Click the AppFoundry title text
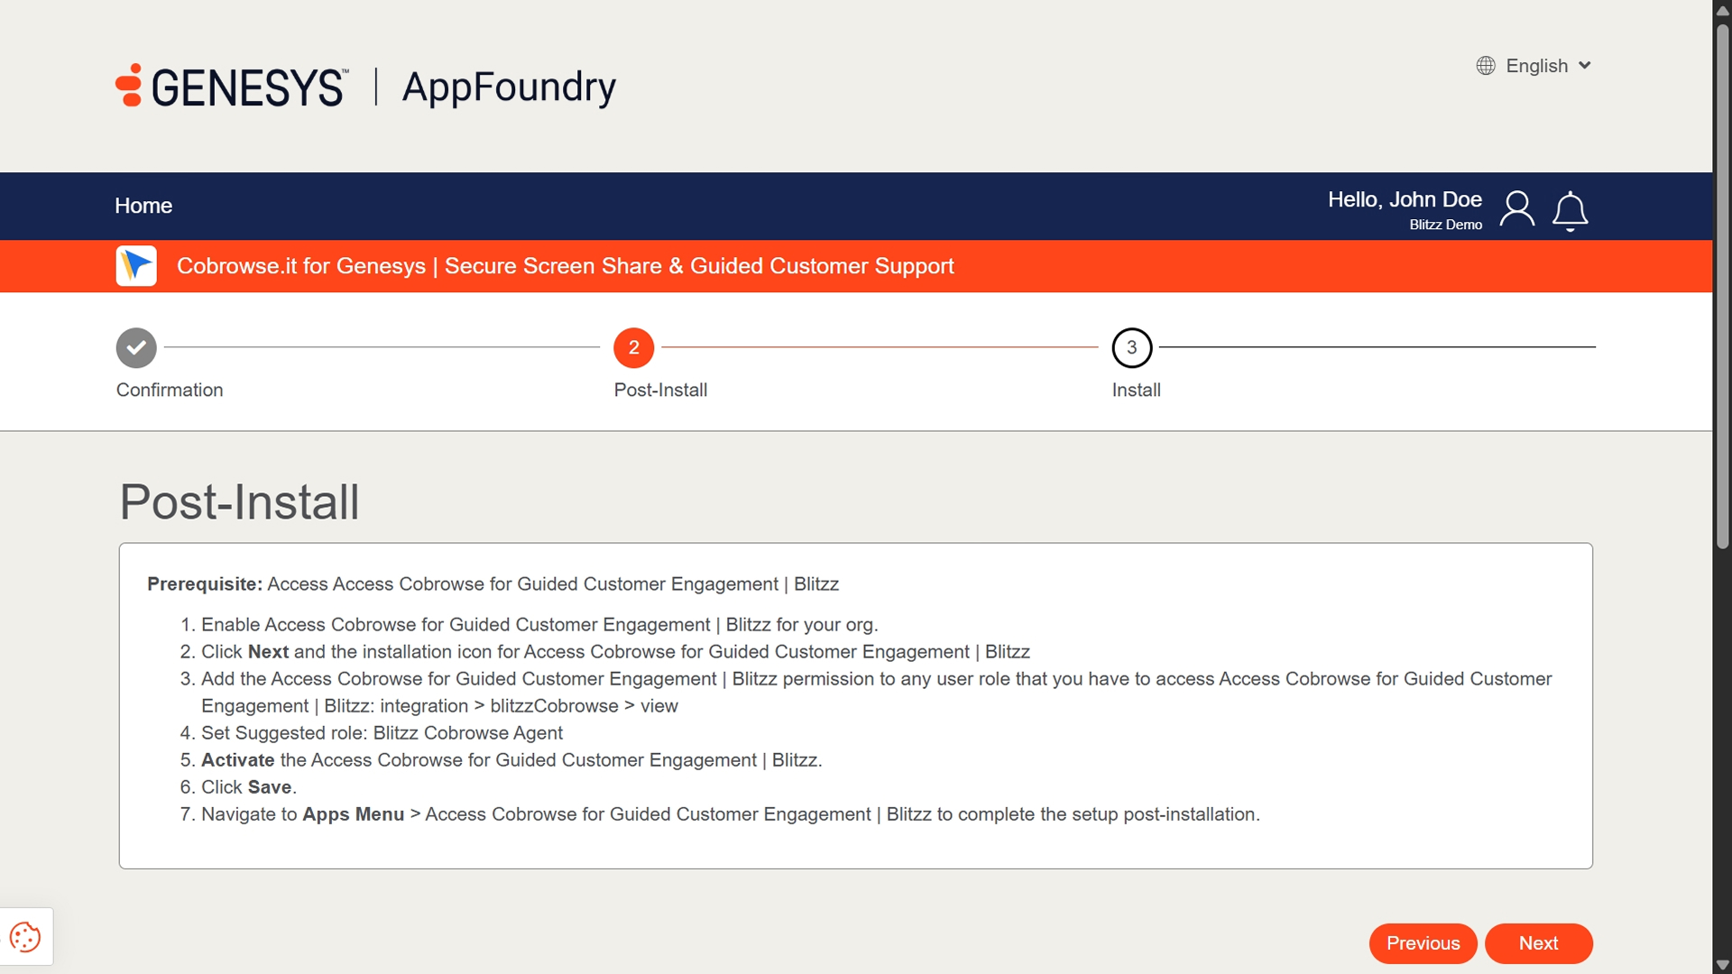The height and width of the screenshot is (974, 1732). click(x=509, y=87)
